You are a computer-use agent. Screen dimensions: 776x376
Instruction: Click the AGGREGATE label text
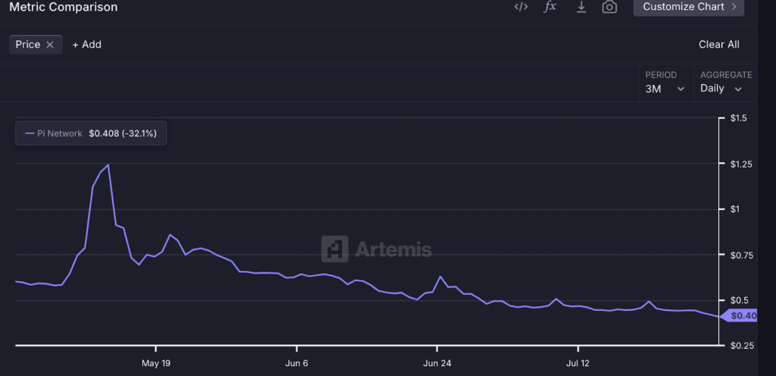click(726, 75)
